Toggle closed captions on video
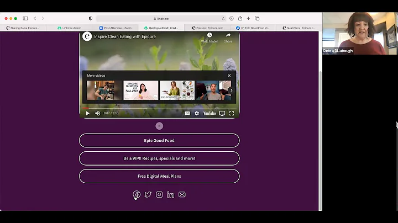Viewport: 398px width, 223px height. pyautogui.click(x=187, y=113)
